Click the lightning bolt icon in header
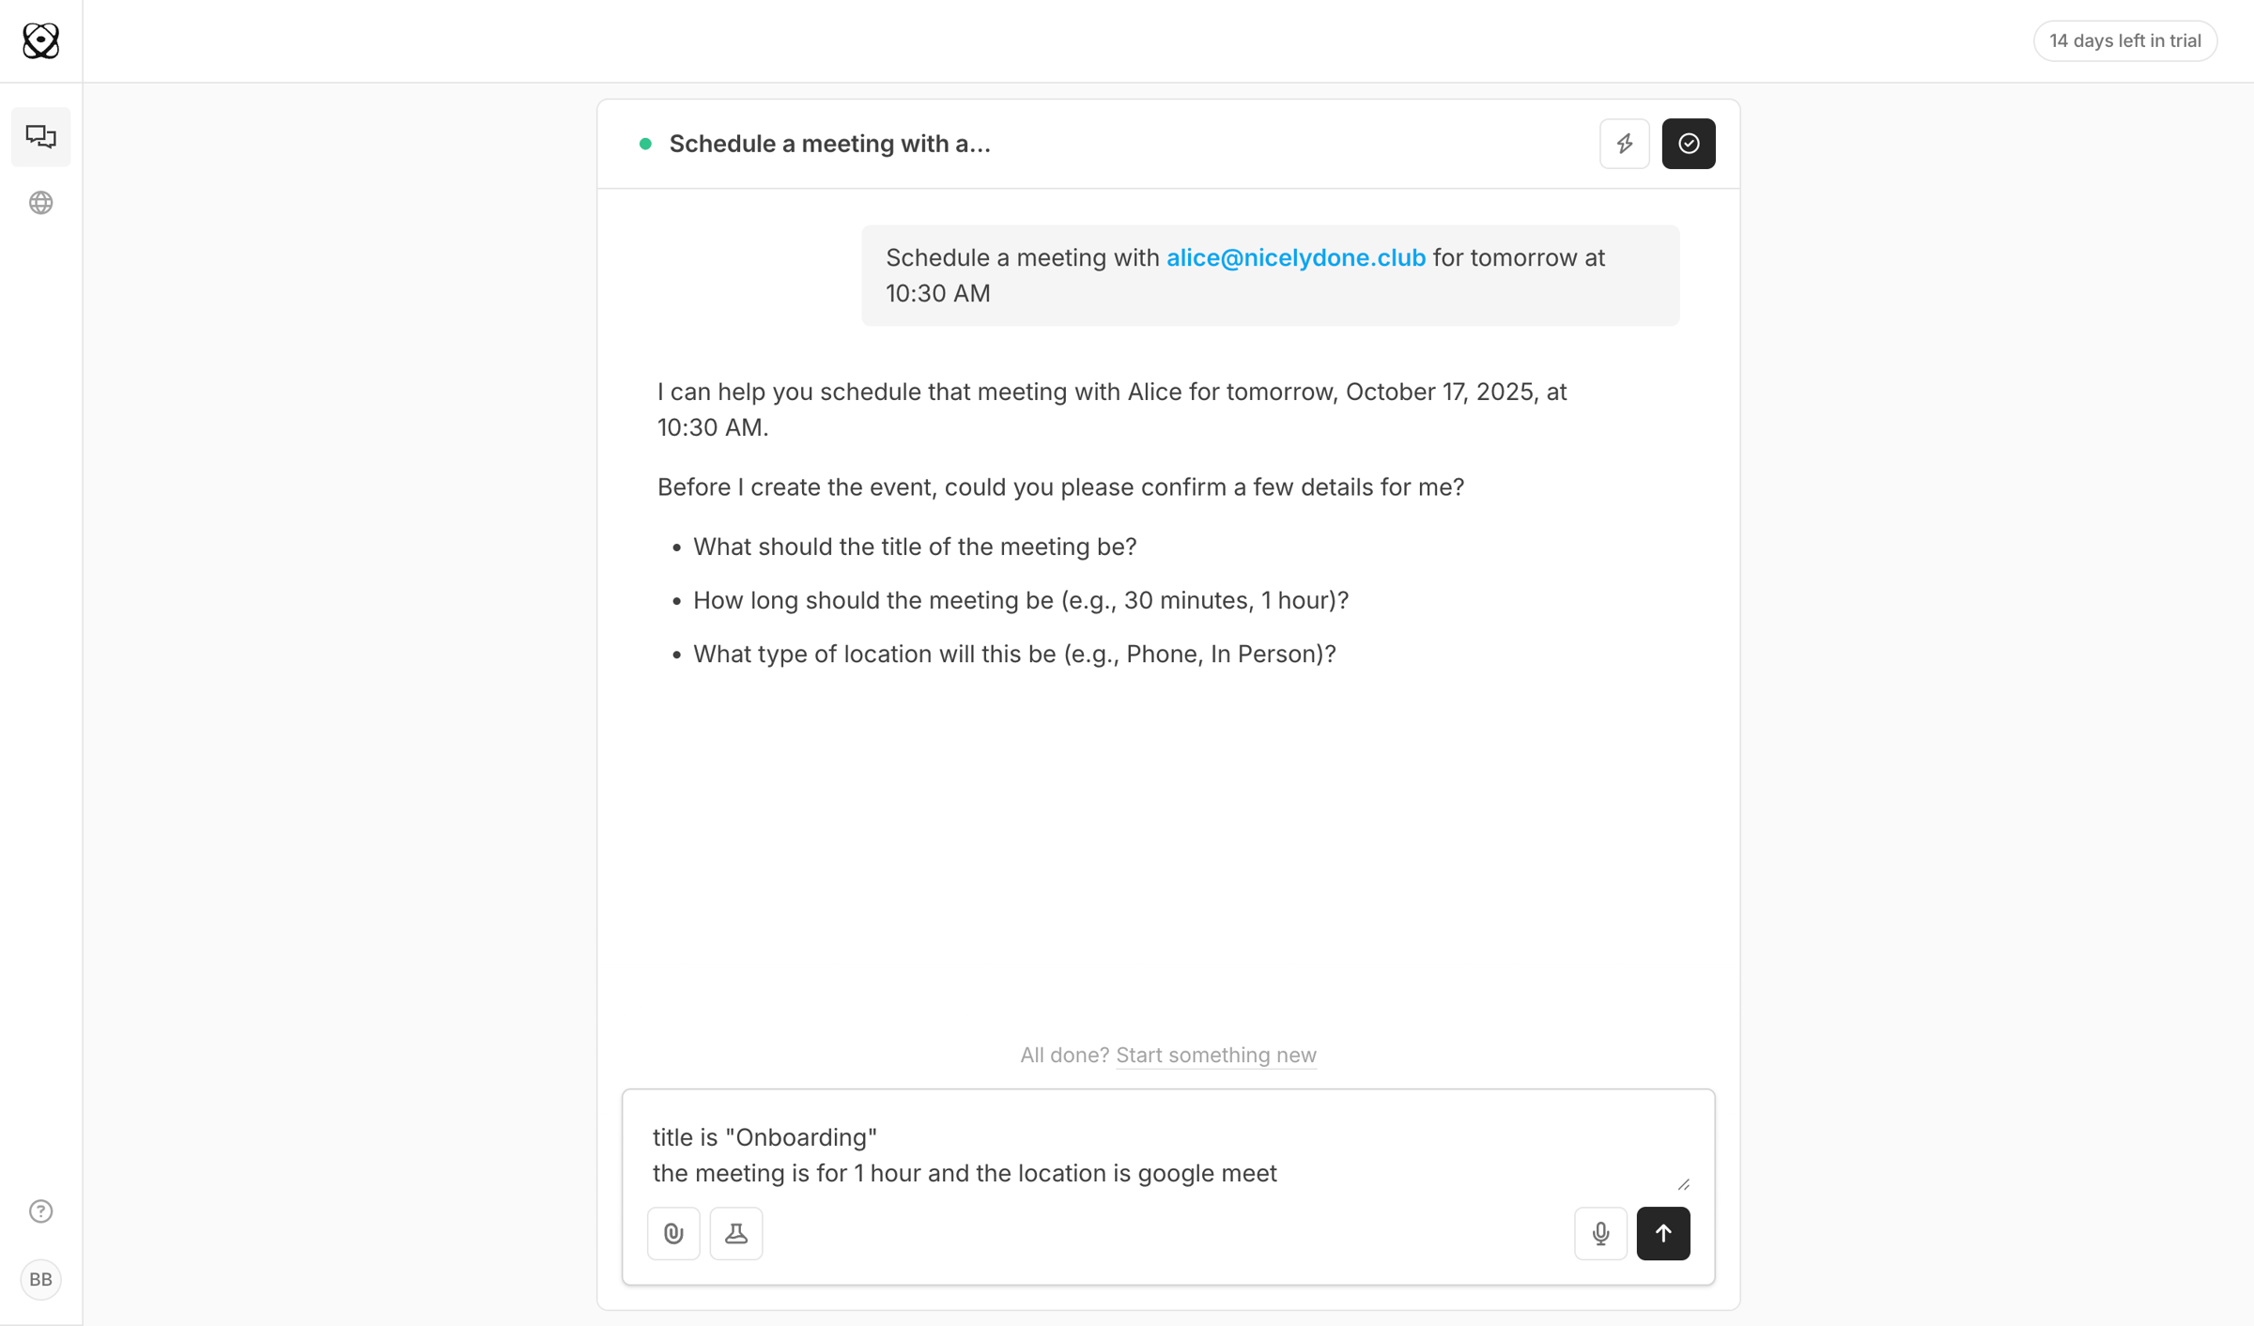Image resolution: width=2254 pixels, height=1326 pixels. pos(1625,144)
